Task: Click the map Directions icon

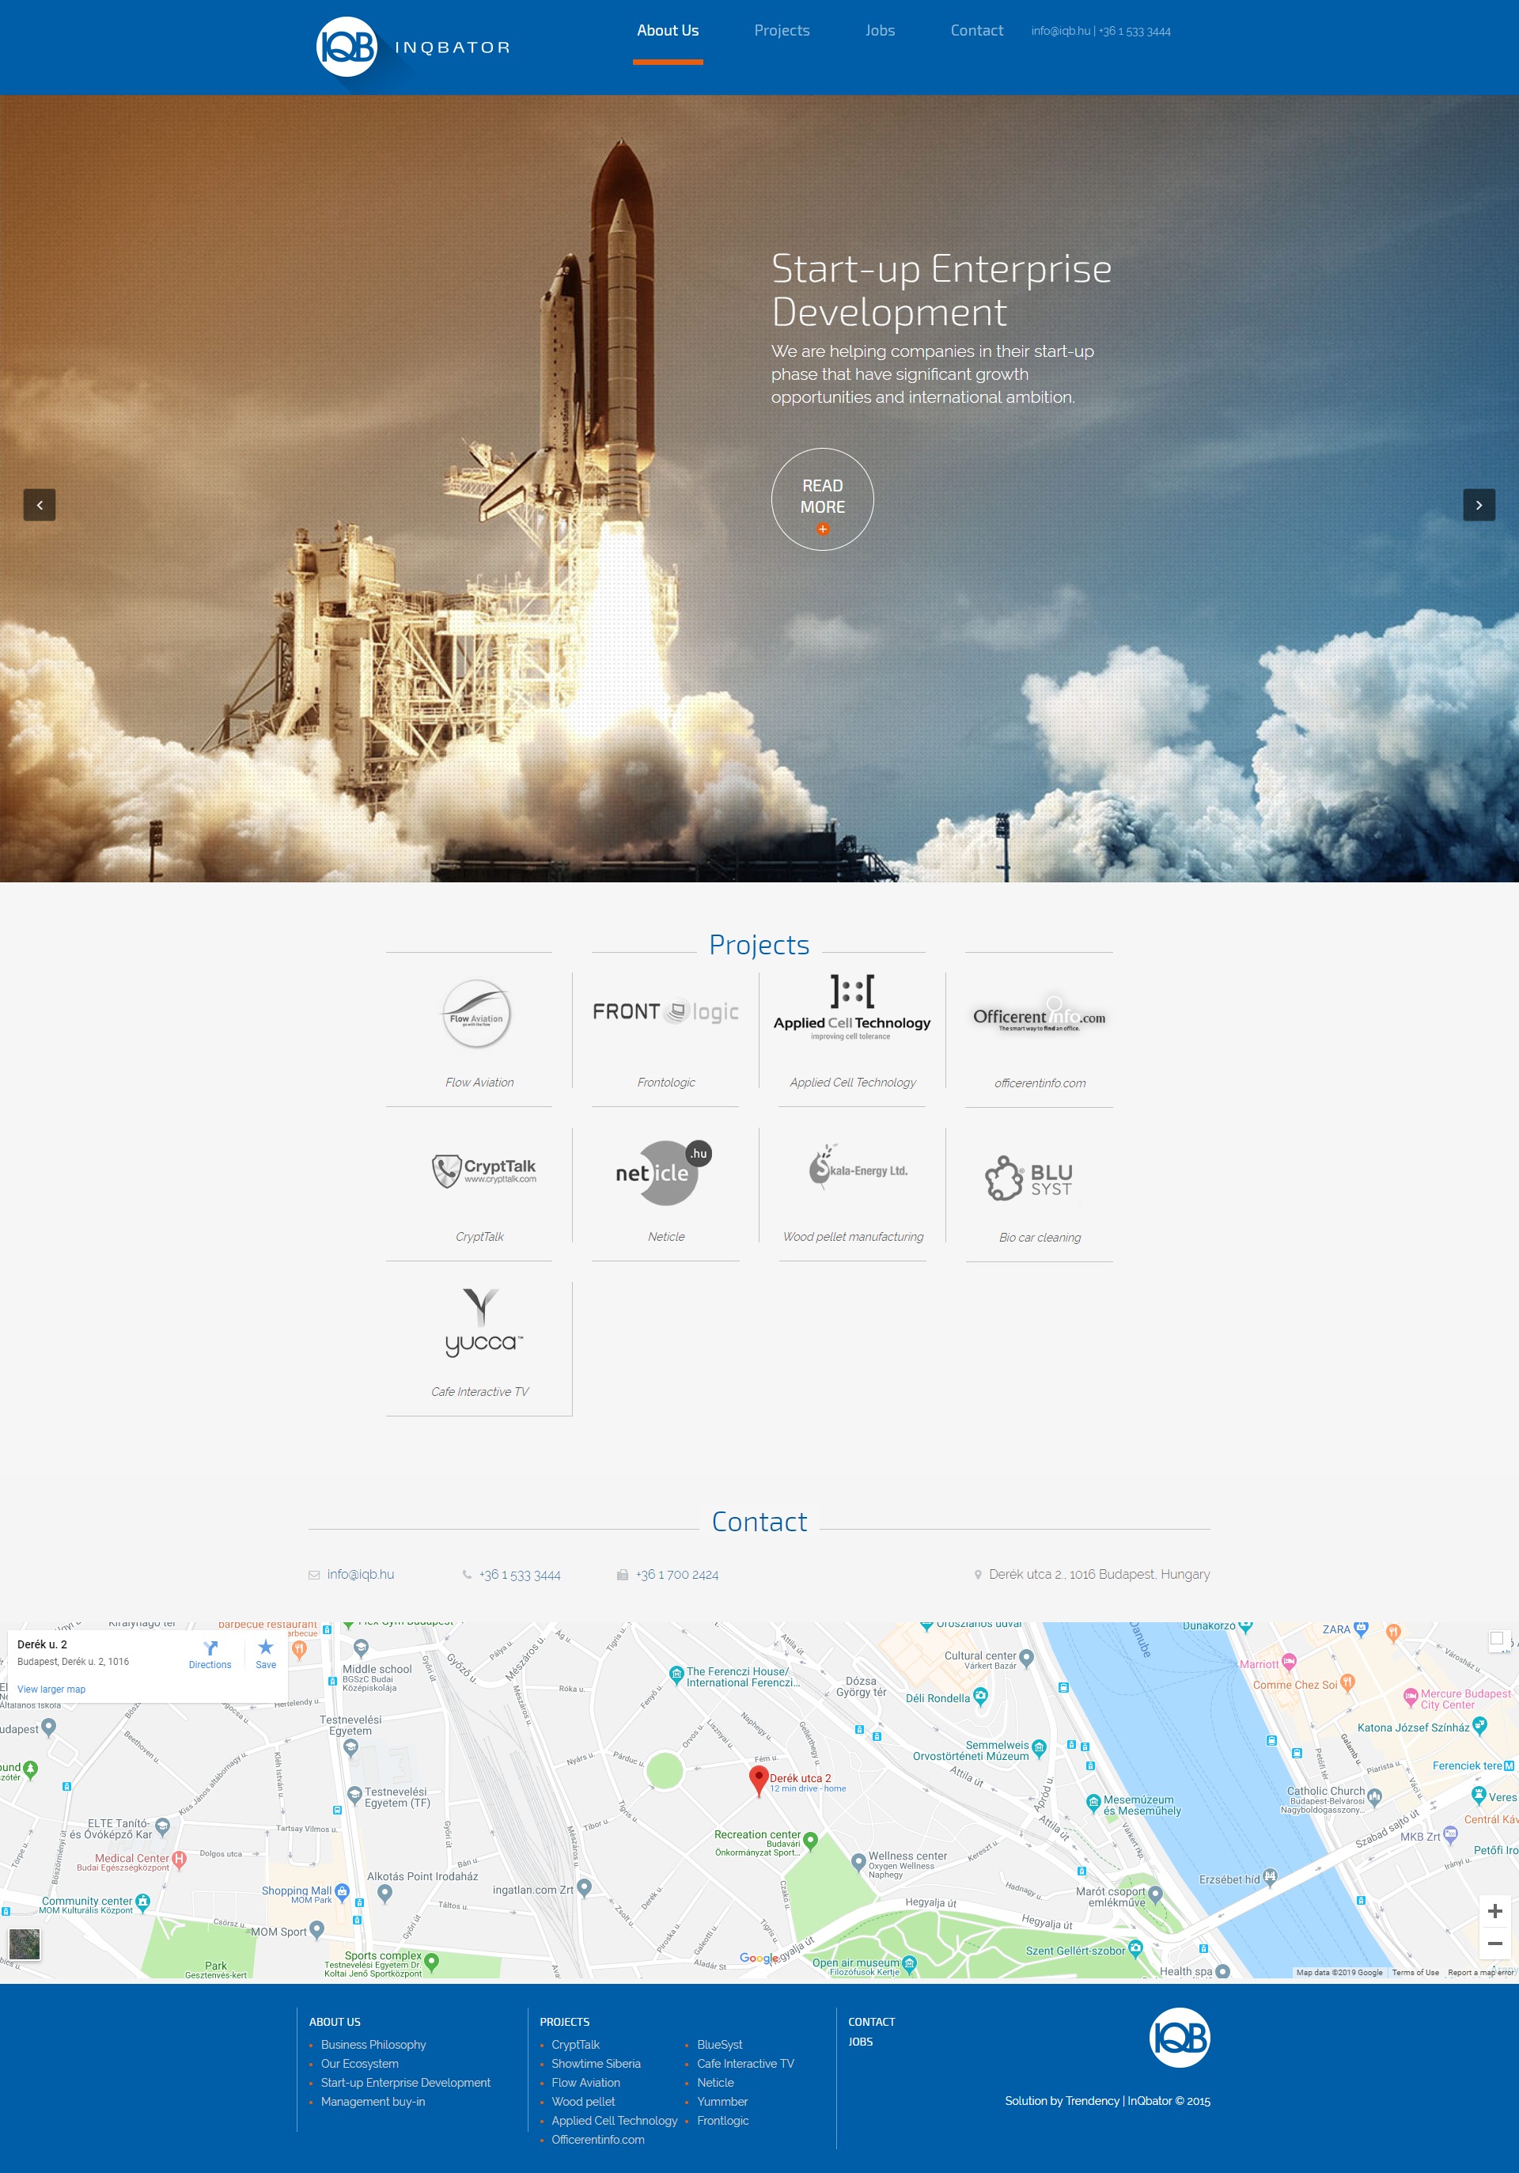Action: (x=210, y=1648)
